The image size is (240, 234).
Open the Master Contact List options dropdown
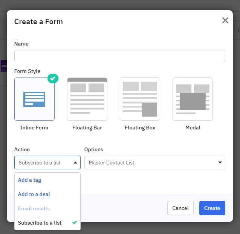[x=155, y=163]
